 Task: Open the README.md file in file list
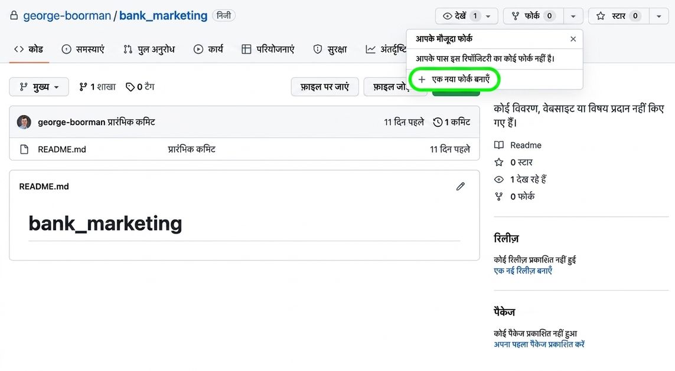click(62, 150)
